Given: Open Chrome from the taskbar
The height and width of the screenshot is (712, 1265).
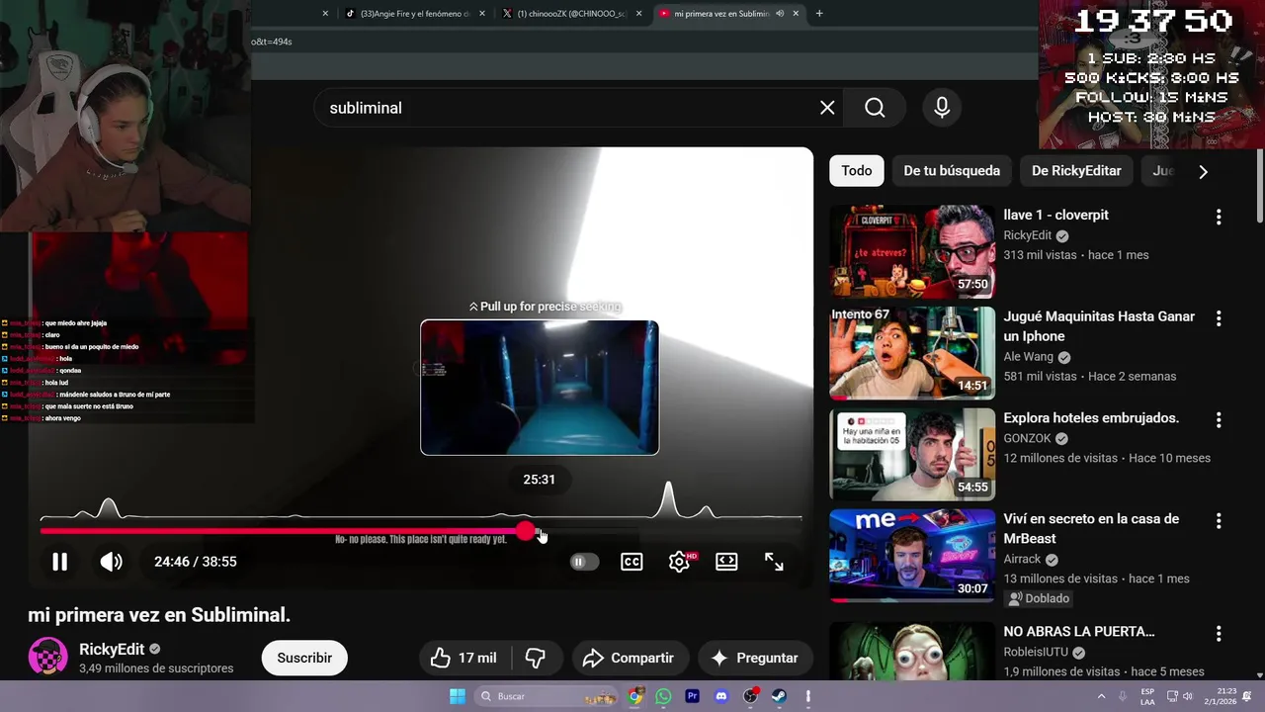Looking at the screenshot, I should pos(635,696).
